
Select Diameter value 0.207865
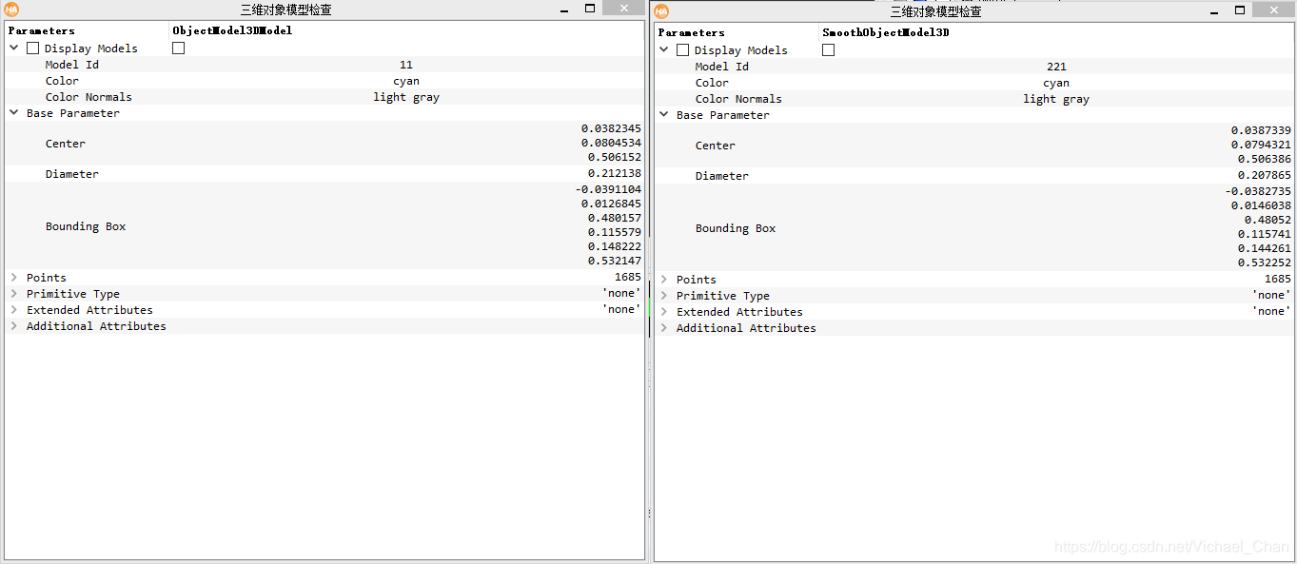[1264, 175]
